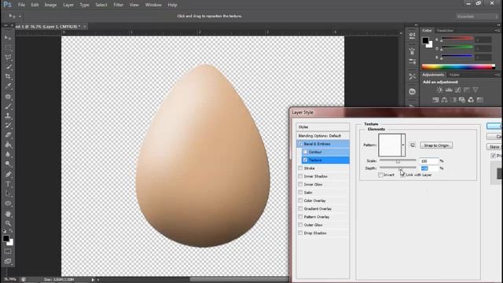503x283 pixels.
Task: Select the Move tool
Action: (x=8, y=38)
